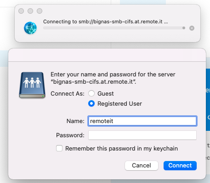Stop the connection with the x icon
210x183 pixels.
(192, 28)
